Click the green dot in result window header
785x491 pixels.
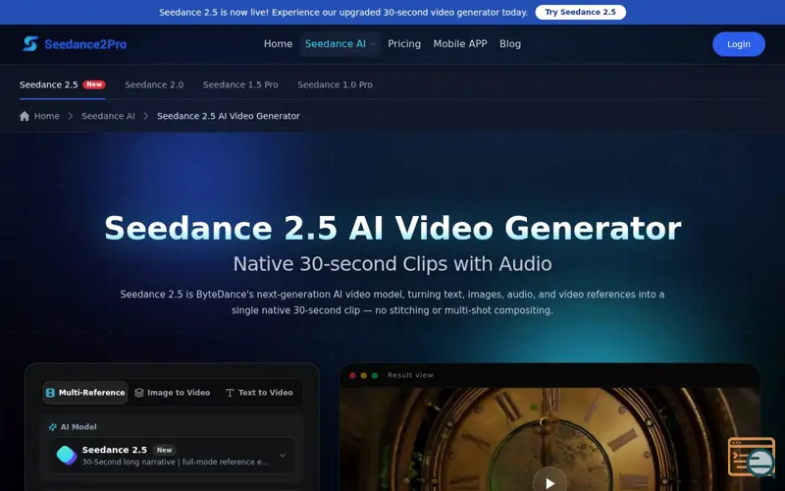(375, 375)
